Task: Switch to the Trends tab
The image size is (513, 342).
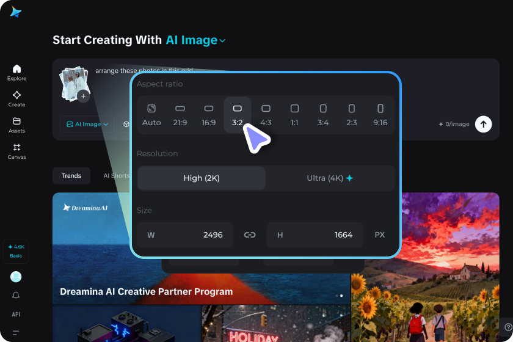Action: [x=71, y=176]
